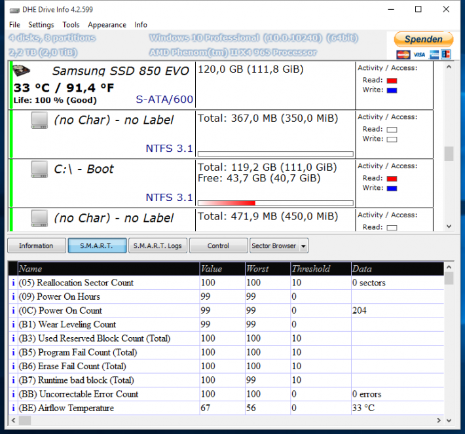Click the S.M.A.R.T. table scroll down arrow
465x434 pixels.
pyautogui.click(x=449, y=420)
